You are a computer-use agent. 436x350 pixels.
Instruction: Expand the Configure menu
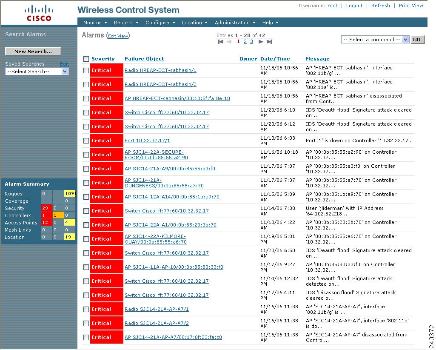[160, 23]
